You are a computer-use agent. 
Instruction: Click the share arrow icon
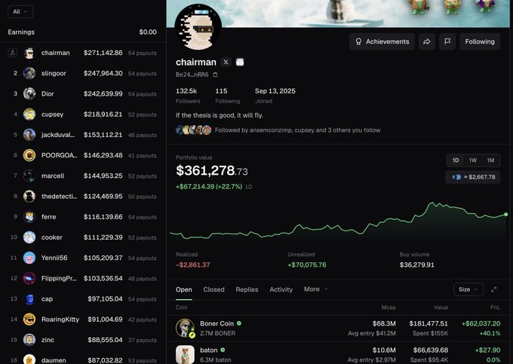pos(427,41)
